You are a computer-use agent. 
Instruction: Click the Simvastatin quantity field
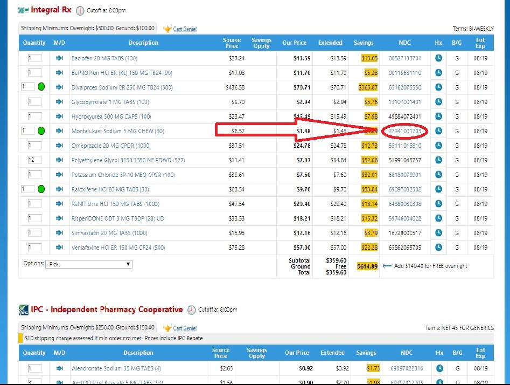click(34, 232)
